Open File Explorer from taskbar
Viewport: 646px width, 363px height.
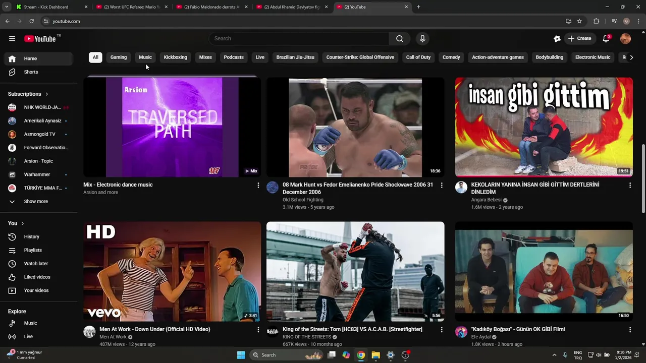(x=375, y=355)
